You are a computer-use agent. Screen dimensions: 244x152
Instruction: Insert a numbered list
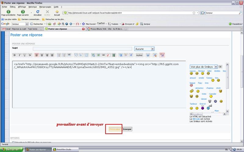click(x=64, y=55)
